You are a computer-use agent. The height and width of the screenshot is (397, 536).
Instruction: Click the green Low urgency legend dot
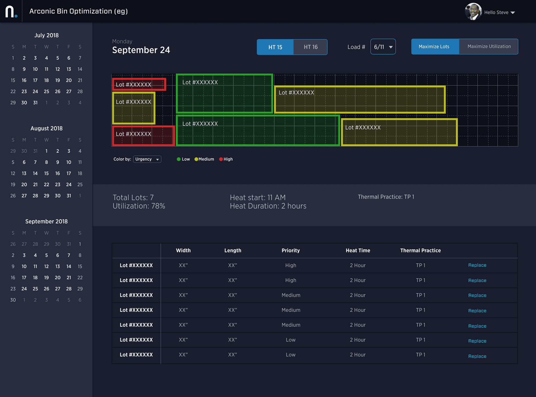click(x=179, y=159)
